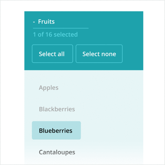Collapse the Fruits group minus icon
This screenshot has height=165, width=165.
coord(34,22)
